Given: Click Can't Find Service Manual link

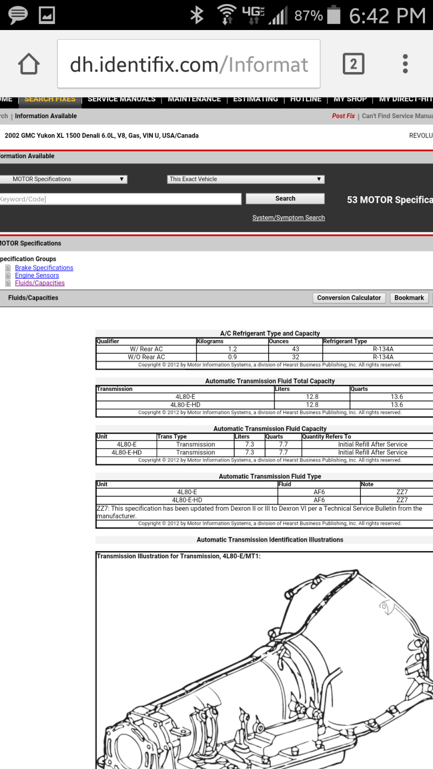Looking at the screenshot, I should pos(397,116).
